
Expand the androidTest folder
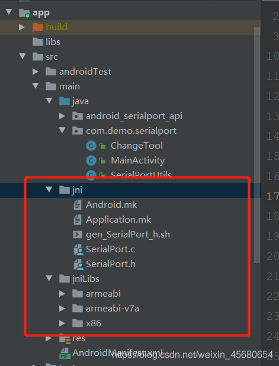pos(36,72)
